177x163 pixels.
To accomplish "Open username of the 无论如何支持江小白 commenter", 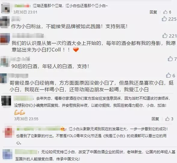I will click(x=26, y=152).
